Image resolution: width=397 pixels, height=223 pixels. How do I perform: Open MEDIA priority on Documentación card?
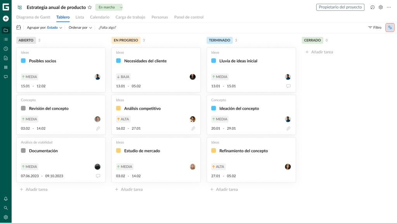coord(29,166)
